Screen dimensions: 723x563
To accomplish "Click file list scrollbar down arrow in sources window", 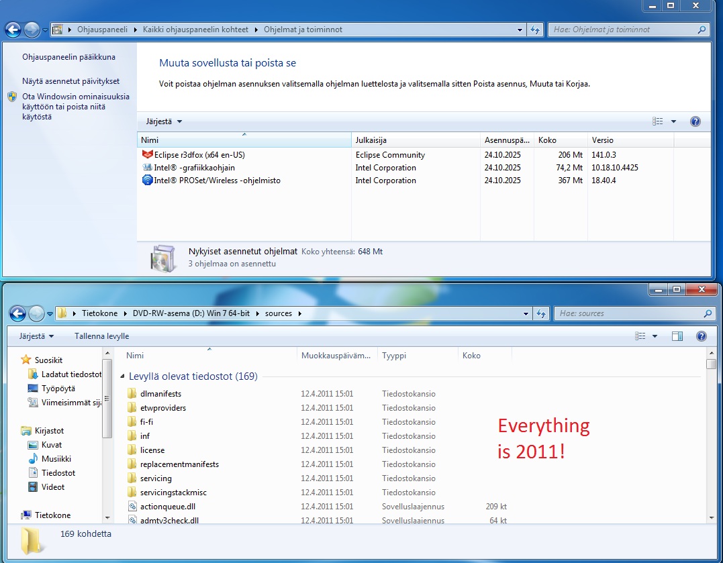I will [711, 518].
